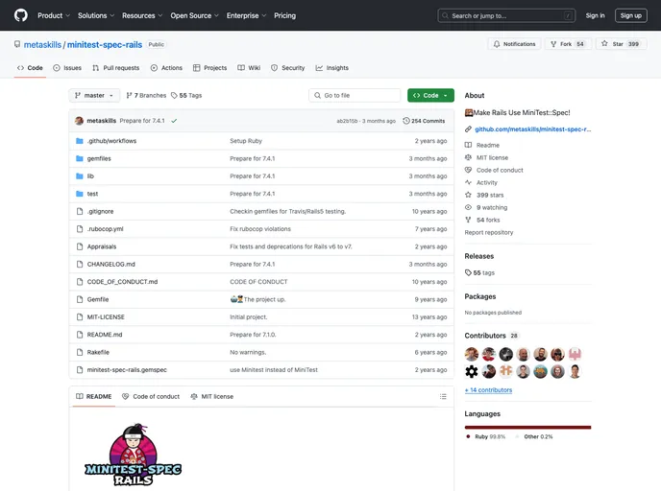Open the Product menu dropdown
This screenshot has height=491, width=661.
(54, 15)
